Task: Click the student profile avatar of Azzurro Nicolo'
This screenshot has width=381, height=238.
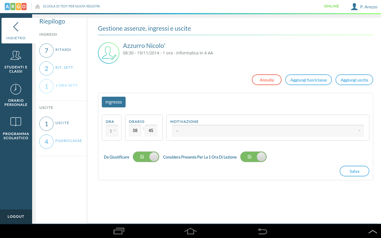Action: 109,53
